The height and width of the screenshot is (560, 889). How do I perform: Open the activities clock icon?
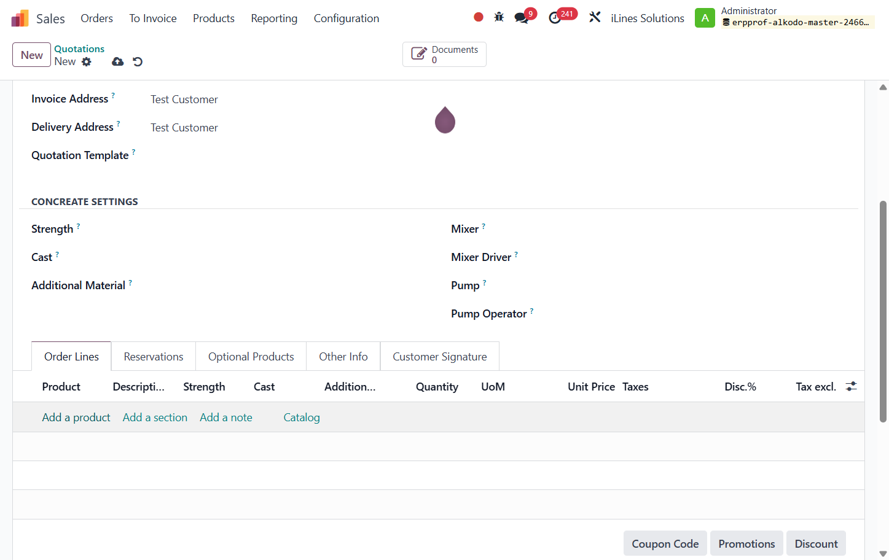[x=555, y=18]
